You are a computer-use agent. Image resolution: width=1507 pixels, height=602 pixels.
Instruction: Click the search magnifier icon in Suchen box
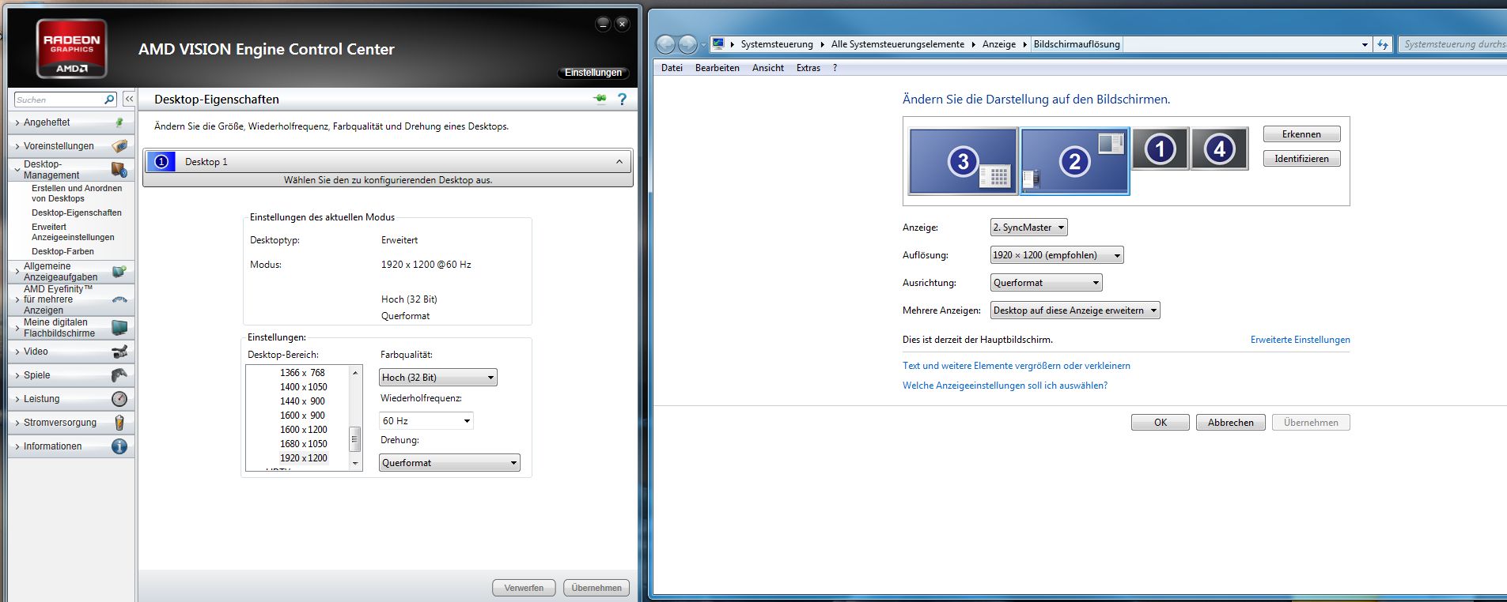[109, 100]
